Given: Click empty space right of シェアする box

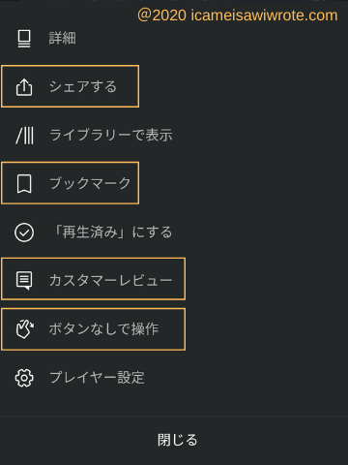Looking at the screenshot, I should pos(244,86).
